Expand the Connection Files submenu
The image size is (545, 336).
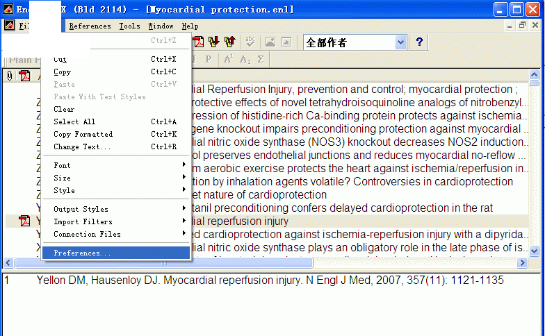click(x=115, y=234)
